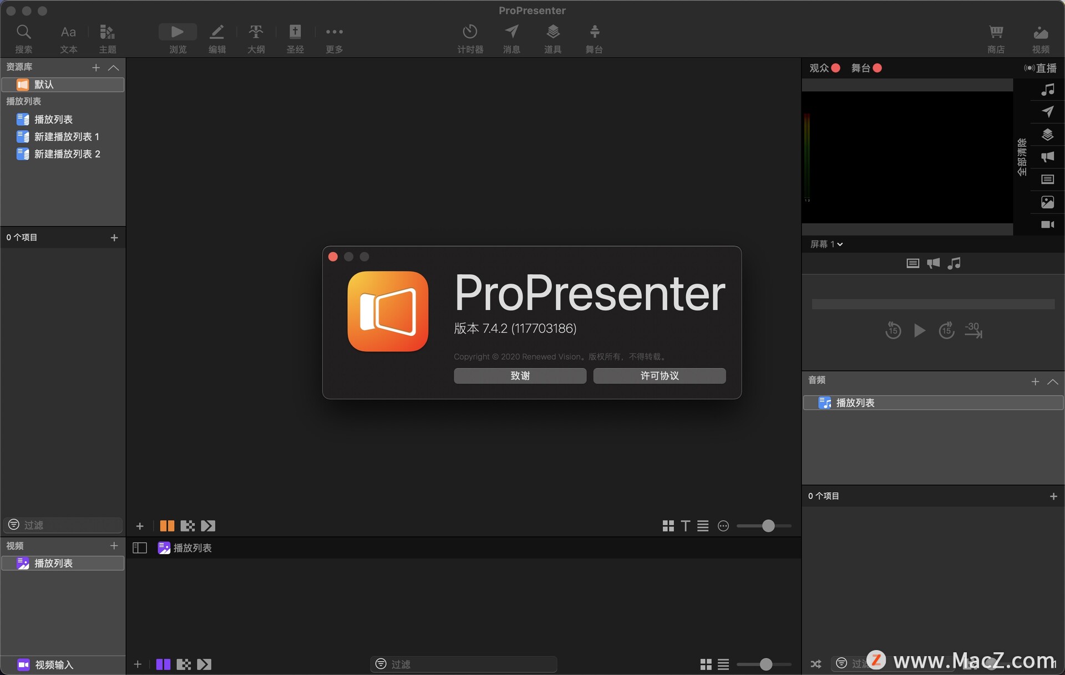Add a slide with plus above media bin
This screenshot has width=1065, height=675.
[140, 526]
